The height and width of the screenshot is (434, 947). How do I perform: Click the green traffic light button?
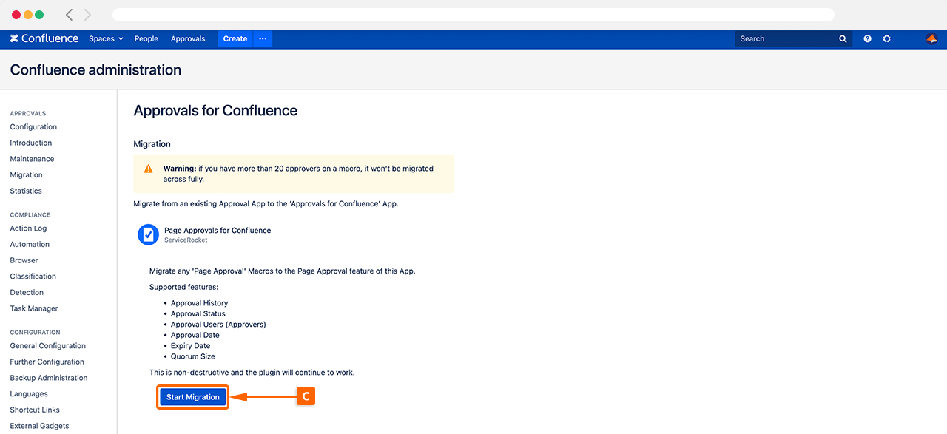pyautogui.click(x=40, y=13)
